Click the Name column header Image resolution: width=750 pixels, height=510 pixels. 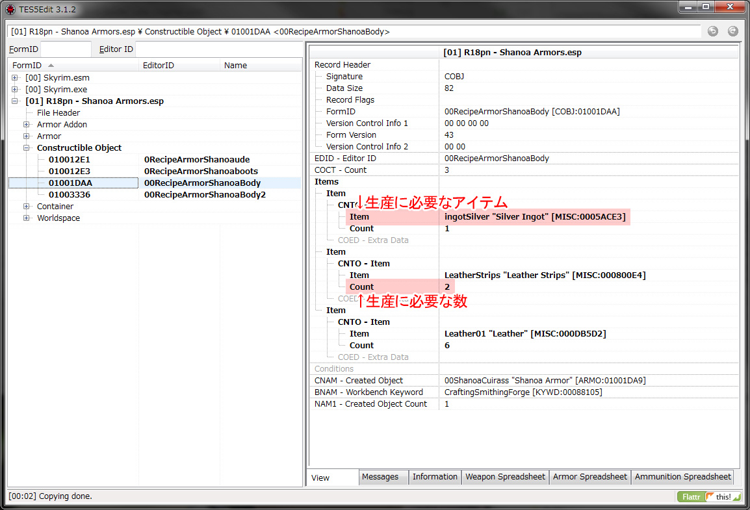point(261,65)
